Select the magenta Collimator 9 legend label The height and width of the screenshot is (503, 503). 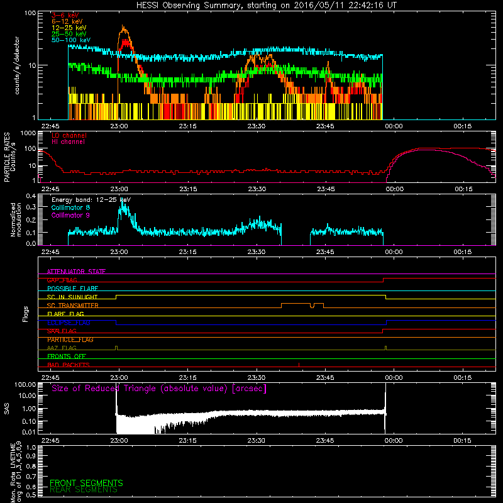[x=70, y=215]
